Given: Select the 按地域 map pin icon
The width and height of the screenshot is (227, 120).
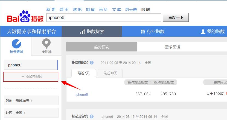Looking at the screenshot, I should click(46, 44).
